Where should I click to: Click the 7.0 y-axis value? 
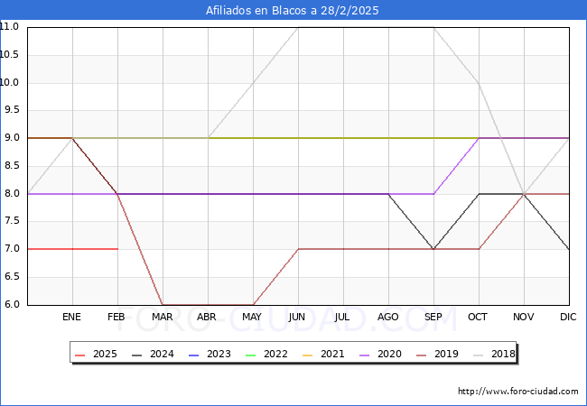click(12, 249)
